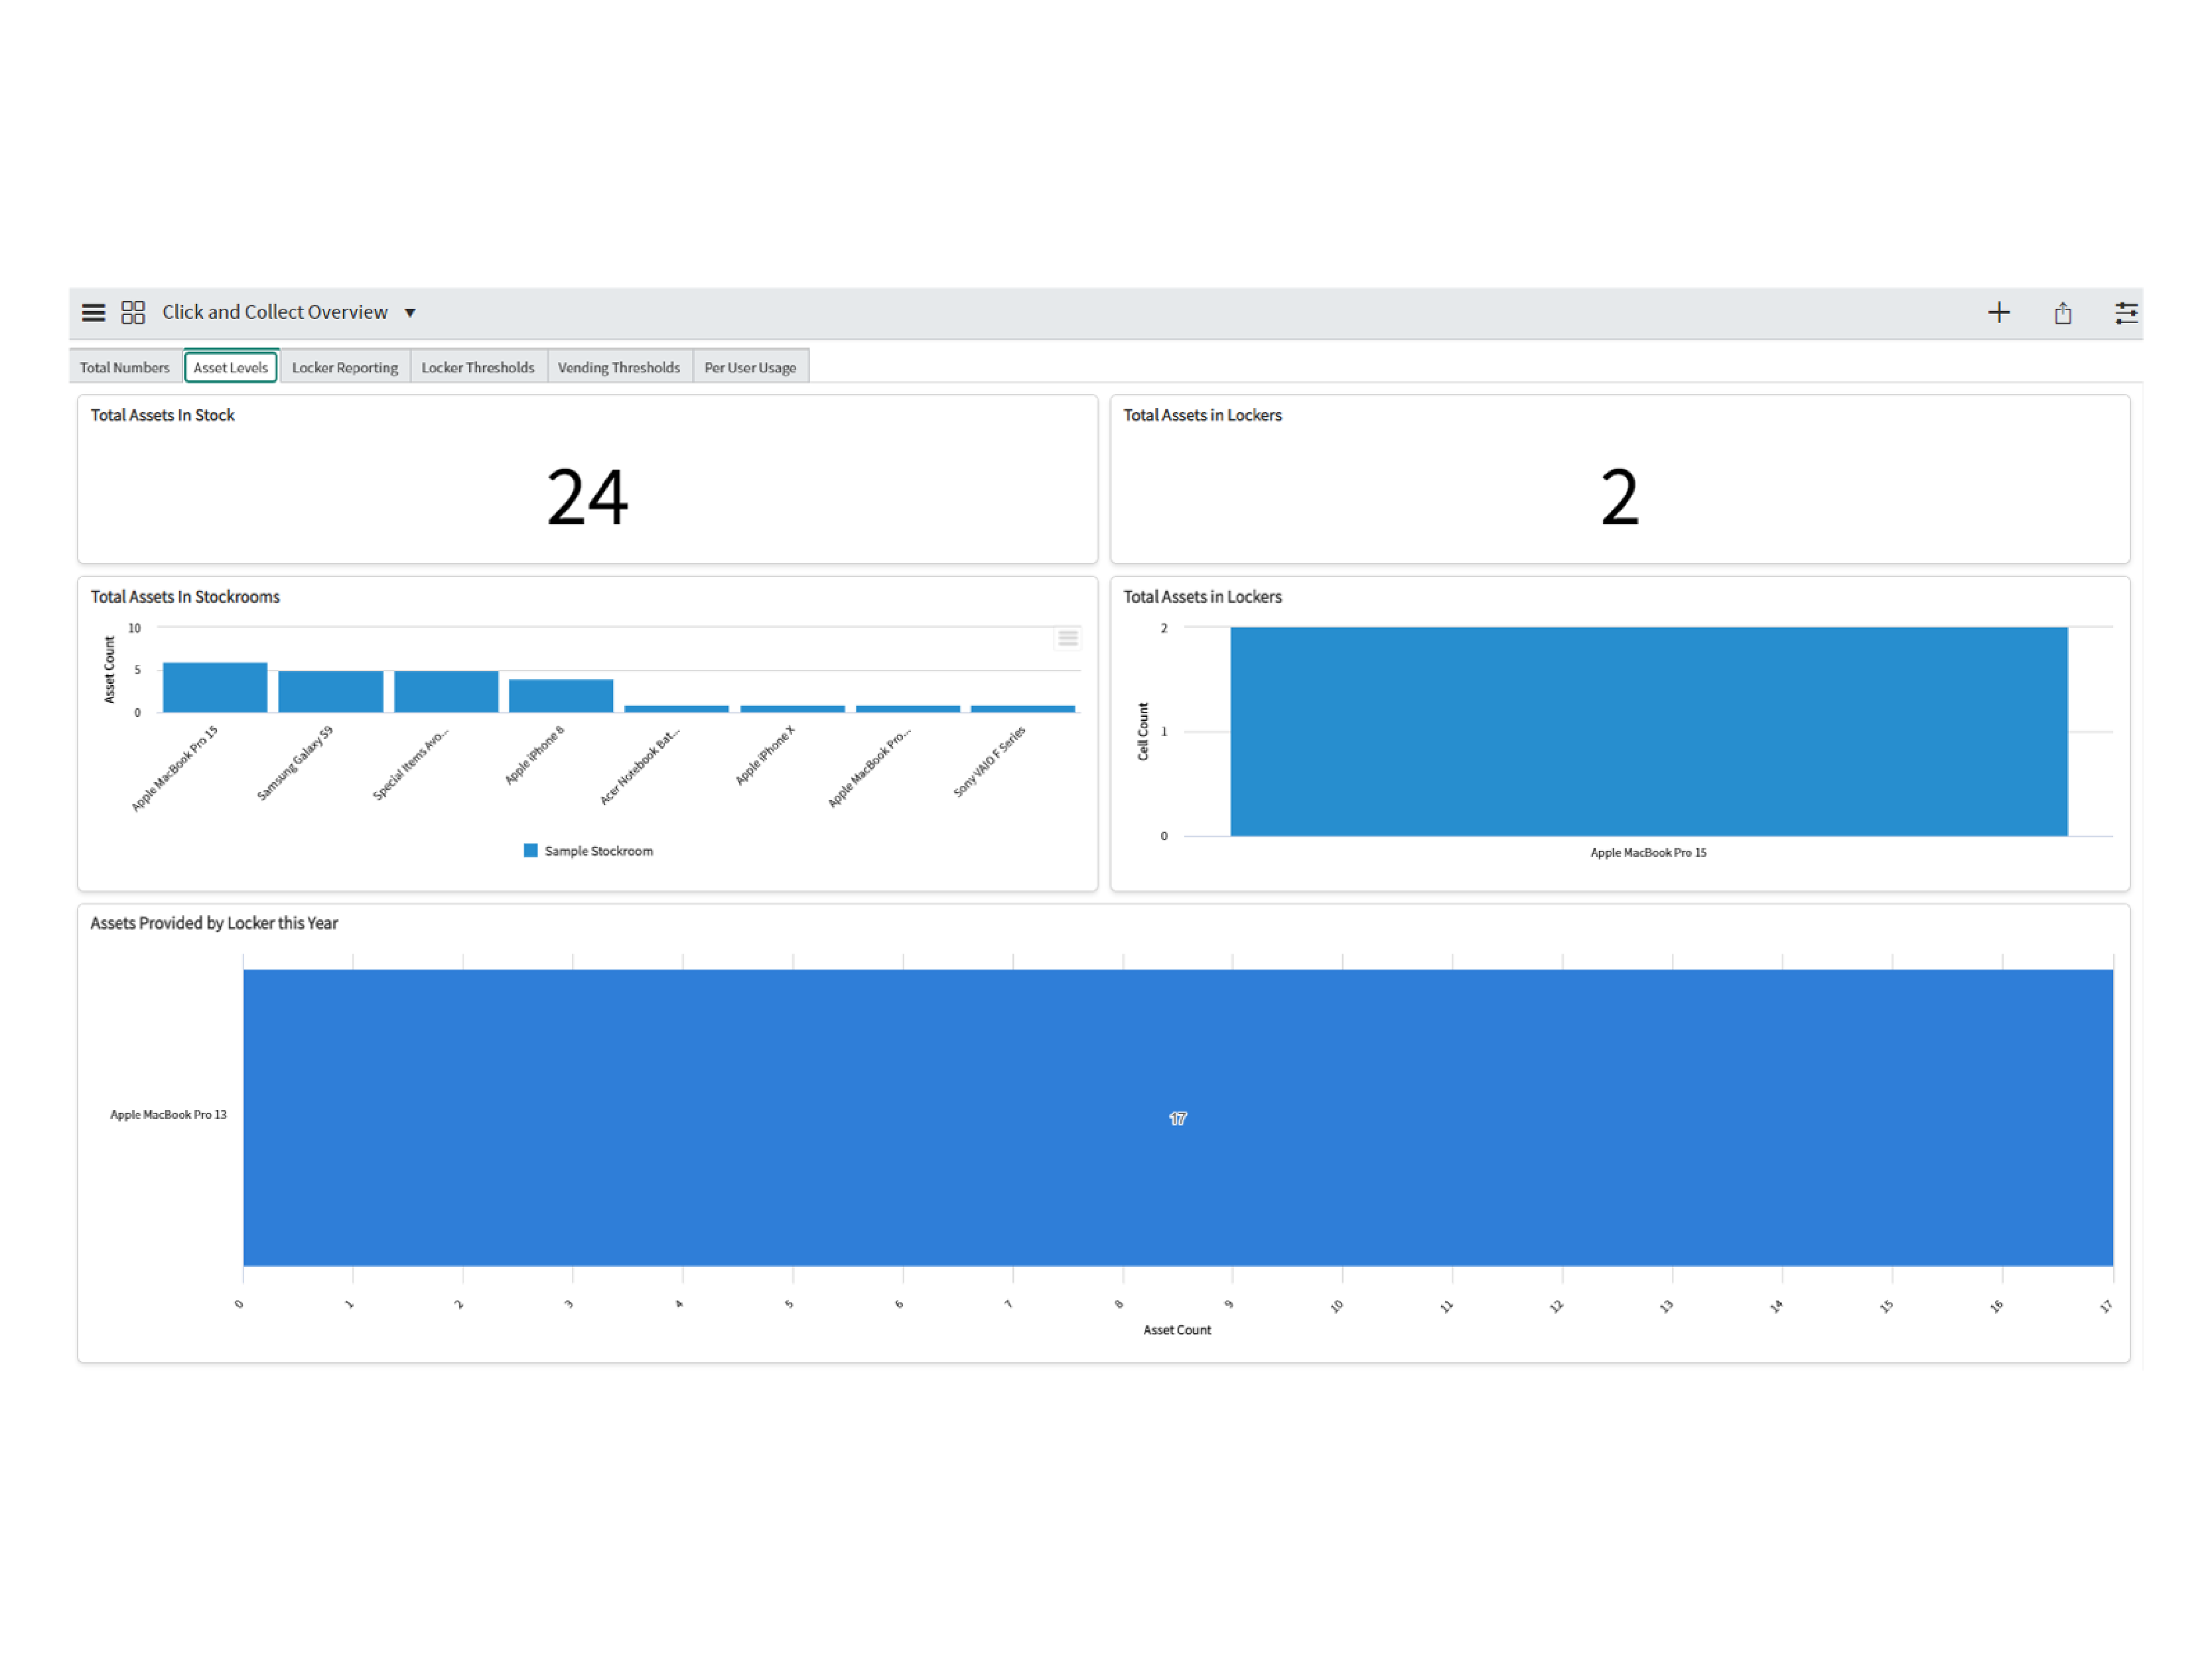Click the dashboard grid icon

pyautogui.click(x=133, y=313)
